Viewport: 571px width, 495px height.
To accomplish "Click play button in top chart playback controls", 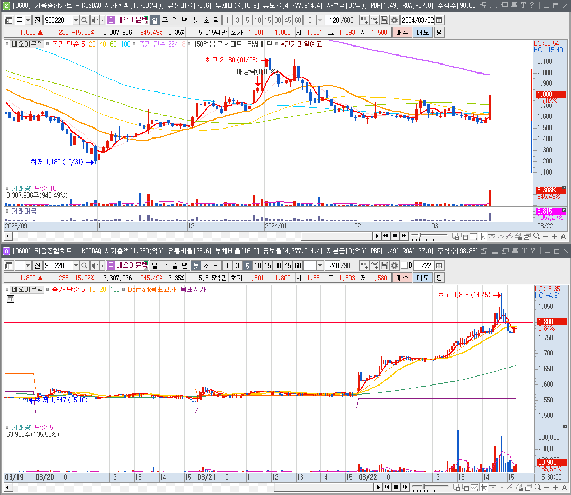I will tap(377, 236).
